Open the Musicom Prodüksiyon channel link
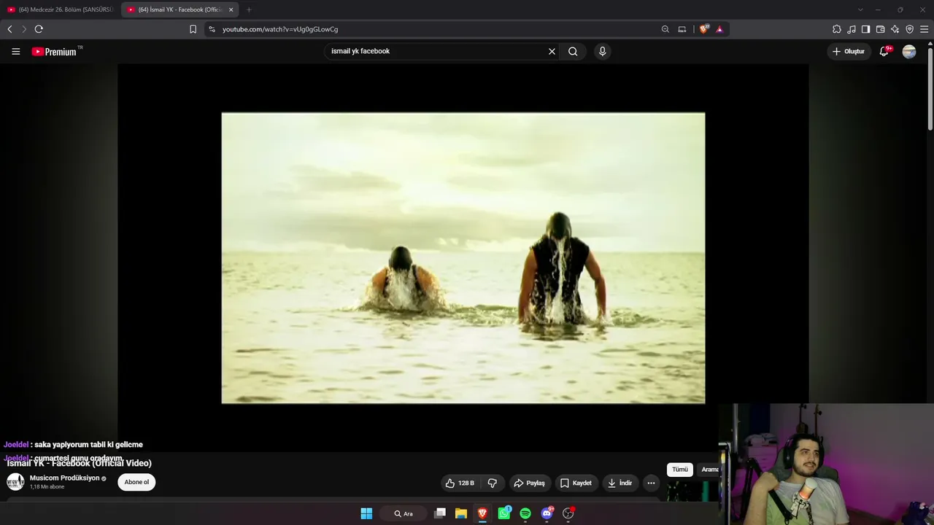The image size is (934, 525). click(64, 478)
